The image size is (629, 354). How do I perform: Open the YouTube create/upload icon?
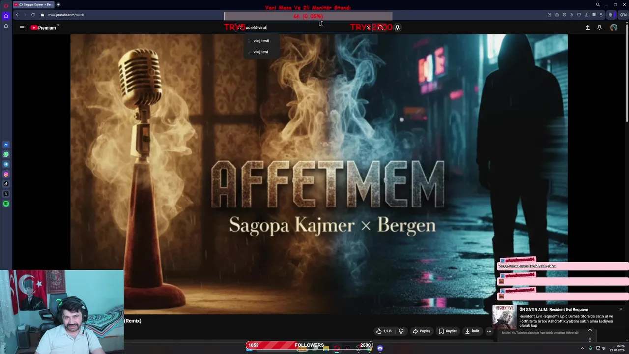(587, 28)
